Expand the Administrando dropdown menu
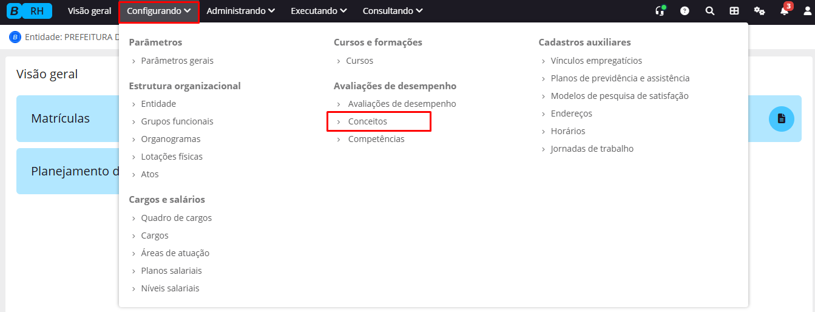This screenshot has width=815, height=312. click(x=240, y=11)
